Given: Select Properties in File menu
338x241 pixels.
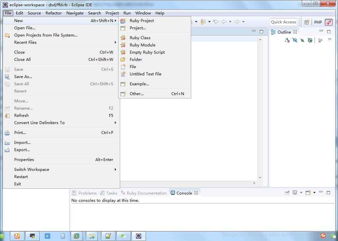Looking at the screenshot, I should coord(62,160).
